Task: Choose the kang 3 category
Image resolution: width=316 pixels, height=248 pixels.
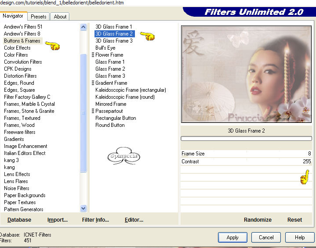Action: tap(11, 160)
